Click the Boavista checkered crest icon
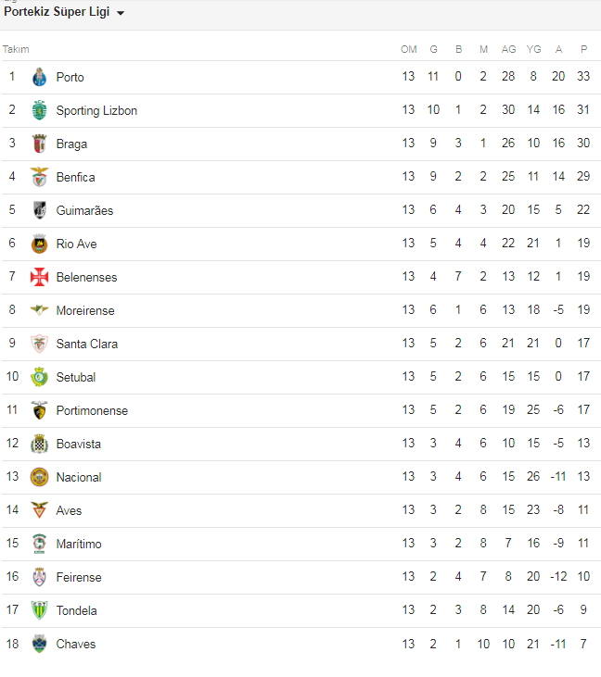The width and height of the screenshot is (601, 677). pos(39,444)
